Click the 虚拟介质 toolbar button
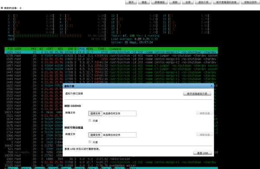260x169 pixels. 203,2
